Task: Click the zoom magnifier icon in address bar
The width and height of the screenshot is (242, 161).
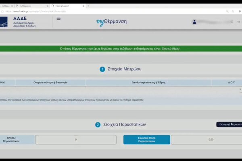Action: coord(227,11)
